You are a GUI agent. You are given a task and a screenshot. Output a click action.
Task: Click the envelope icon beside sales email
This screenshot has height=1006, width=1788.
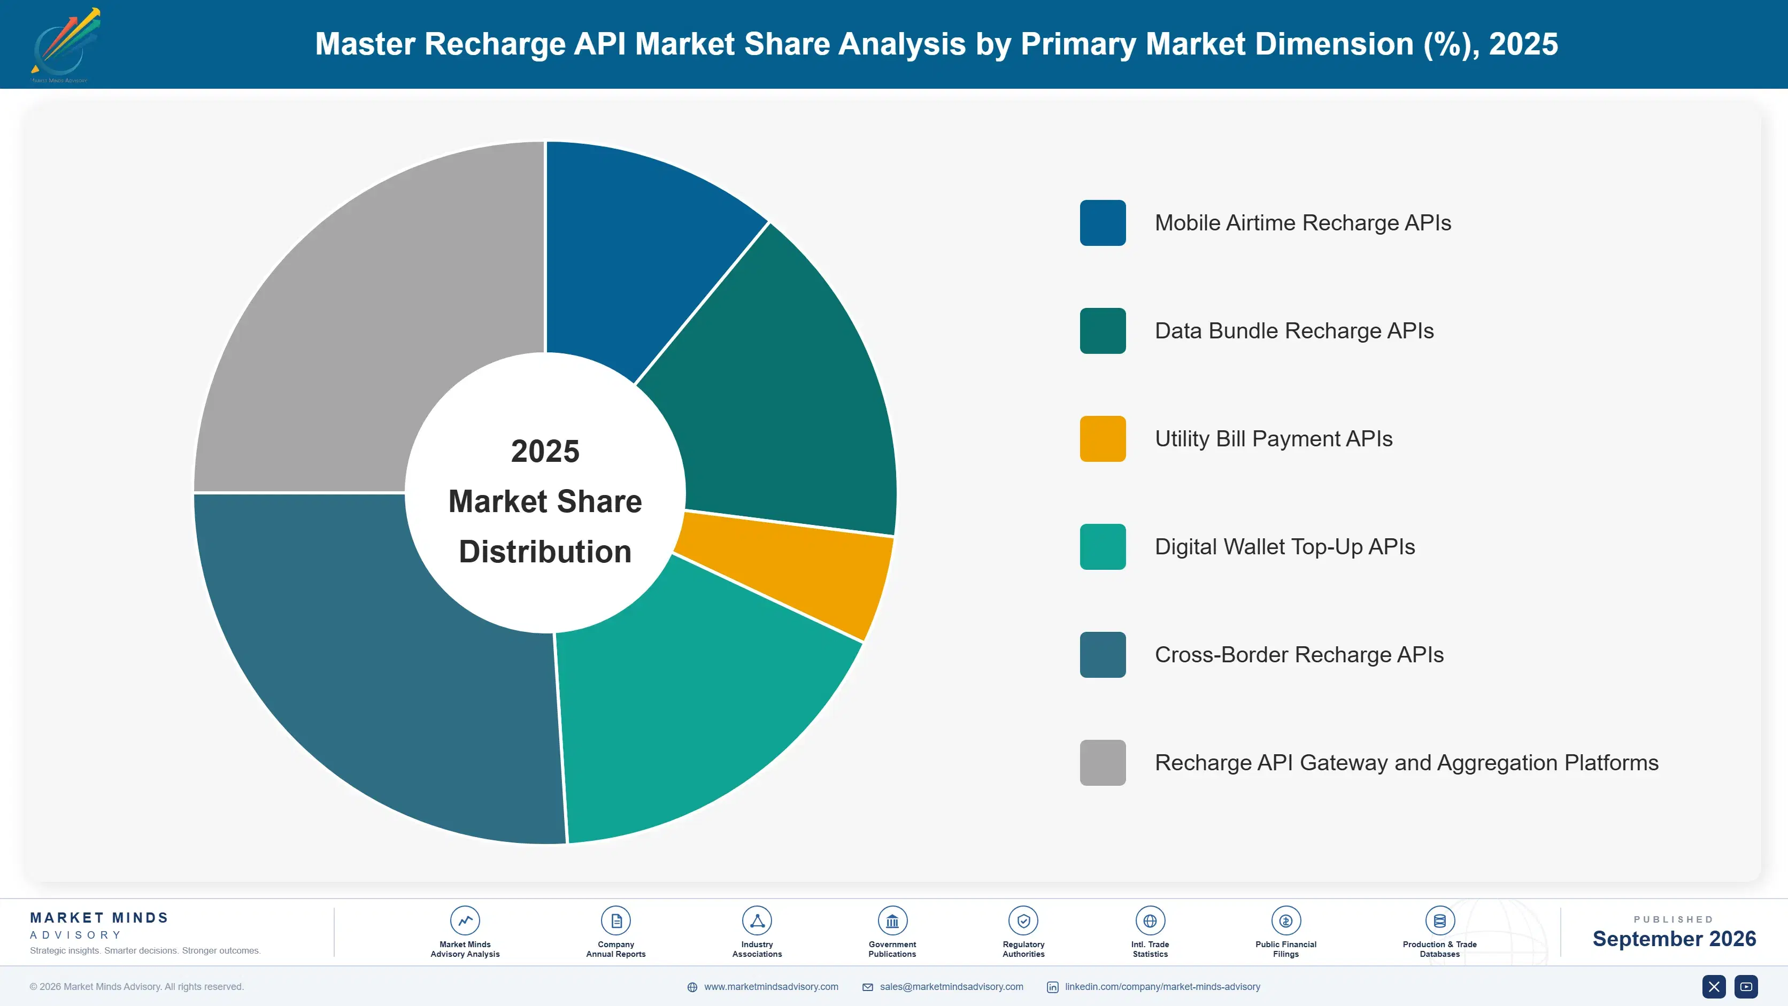[868, 987]
